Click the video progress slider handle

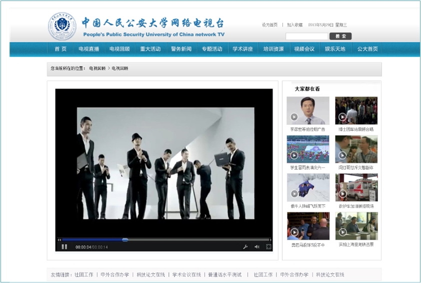pyautogui.click(x=124, y=240)
